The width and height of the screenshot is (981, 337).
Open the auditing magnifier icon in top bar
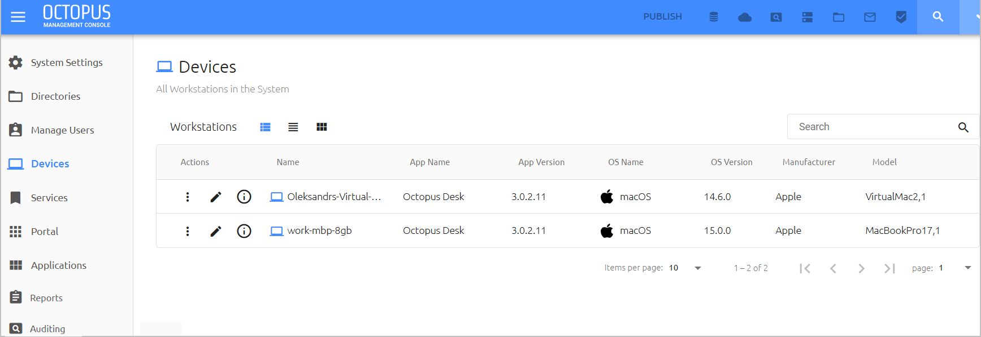click(776, 17)
